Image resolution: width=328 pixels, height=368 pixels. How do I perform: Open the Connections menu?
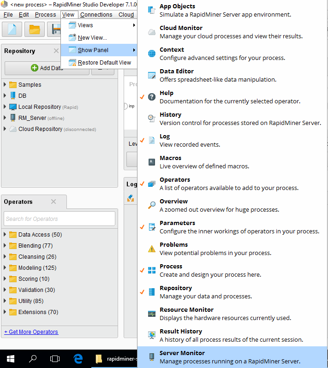click(96, 14)
